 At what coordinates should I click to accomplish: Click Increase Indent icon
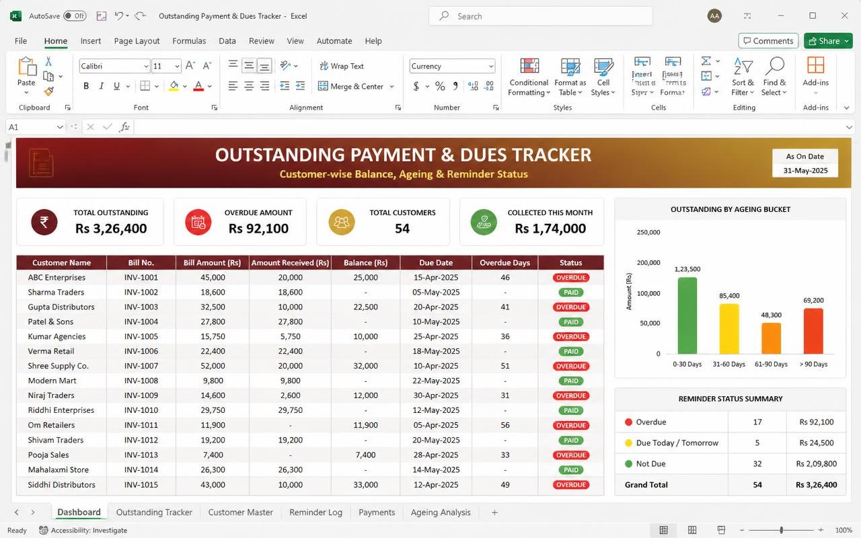[x=302, y=86]
